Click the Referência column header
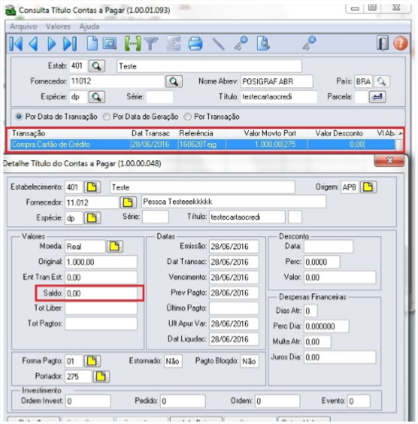This screenshot has height=424, width=418. (x=202, y=133)
